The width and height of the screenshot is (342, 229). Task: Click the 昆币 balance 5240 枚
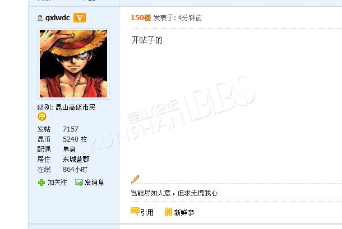[x=75, y=139]
